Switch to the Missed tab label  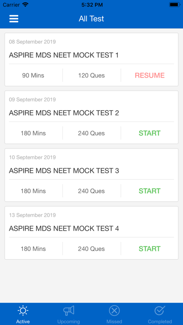point(114,321)
